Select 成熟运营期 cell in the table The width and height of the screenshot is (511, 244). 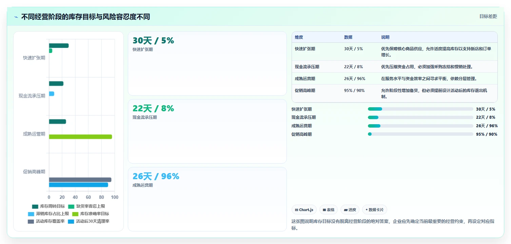pyautogui.click(x=305, y=79)
